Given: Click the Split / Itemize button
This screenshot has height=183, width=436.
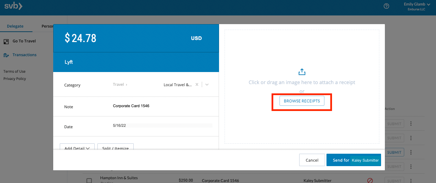Looking at the screenshot, I should (115, 148).
